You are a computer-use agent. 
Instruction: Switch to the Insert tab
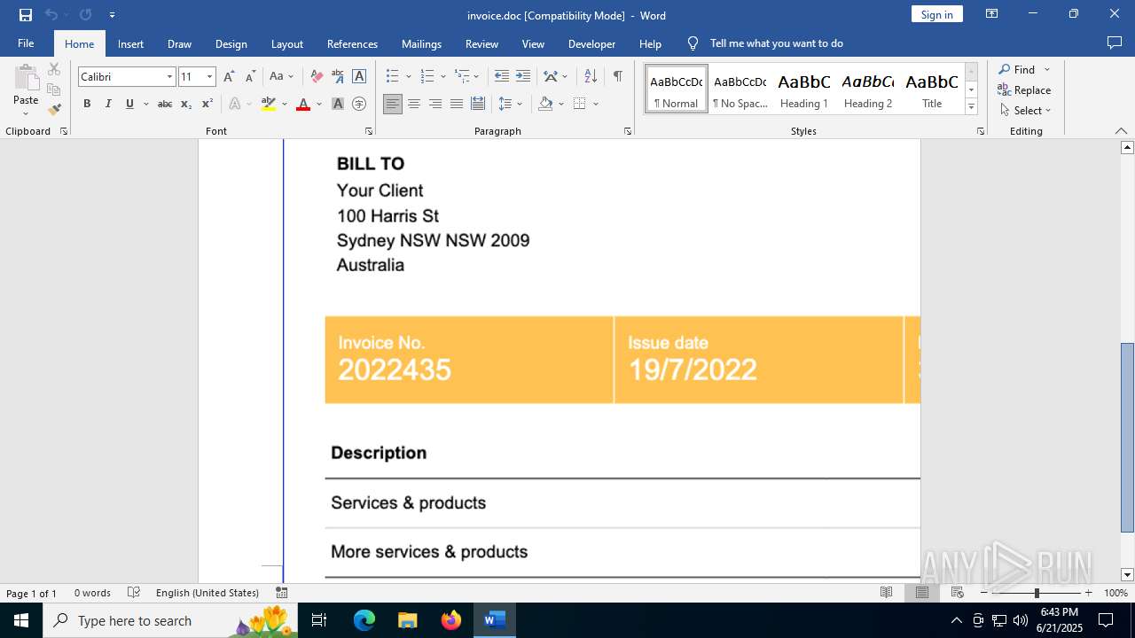[130, 43]
